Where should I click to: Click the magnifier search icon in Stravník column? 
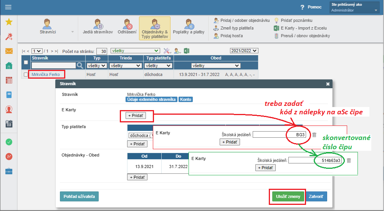pos(80,65)
